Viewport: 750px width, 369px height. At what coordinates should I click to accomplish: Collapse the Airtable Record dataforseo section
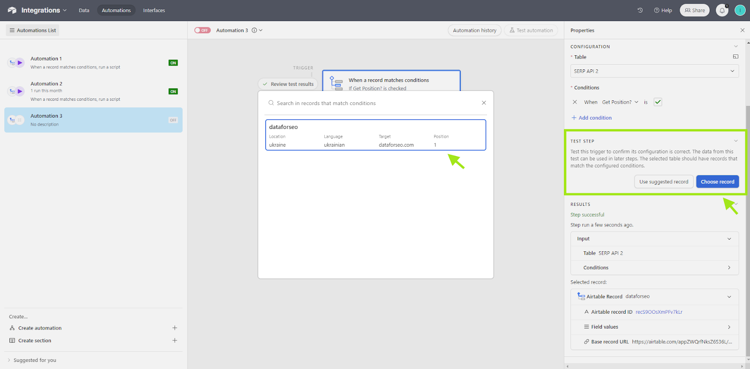click(729, 296)
